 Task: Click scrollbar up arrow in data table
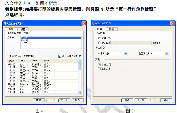point(80,64)
